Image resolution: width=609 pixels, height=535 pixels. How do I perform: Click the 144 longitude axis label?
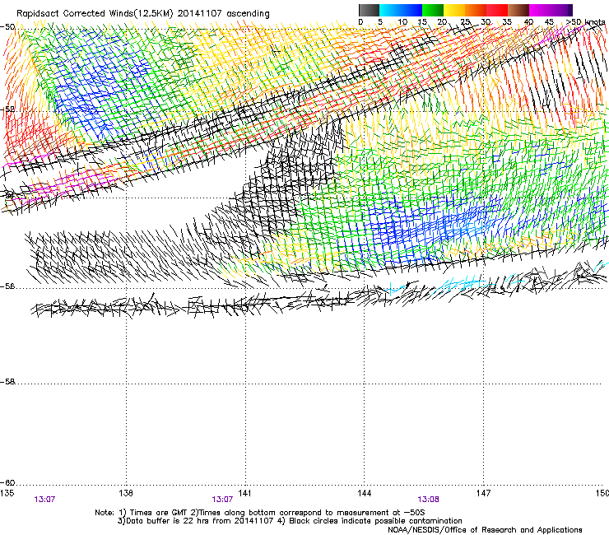[364, 493]
